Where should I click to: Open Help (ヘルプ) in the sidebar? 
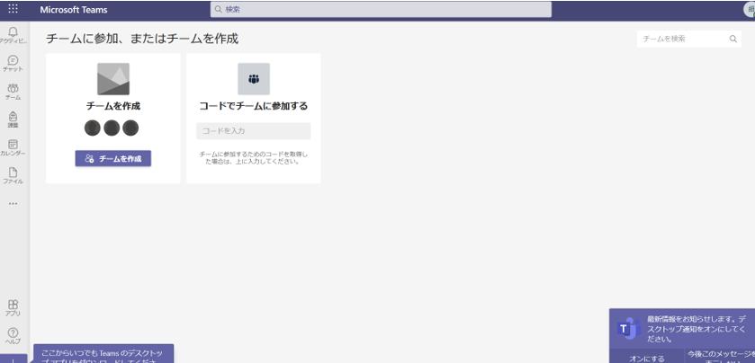[x=13, y=336]
